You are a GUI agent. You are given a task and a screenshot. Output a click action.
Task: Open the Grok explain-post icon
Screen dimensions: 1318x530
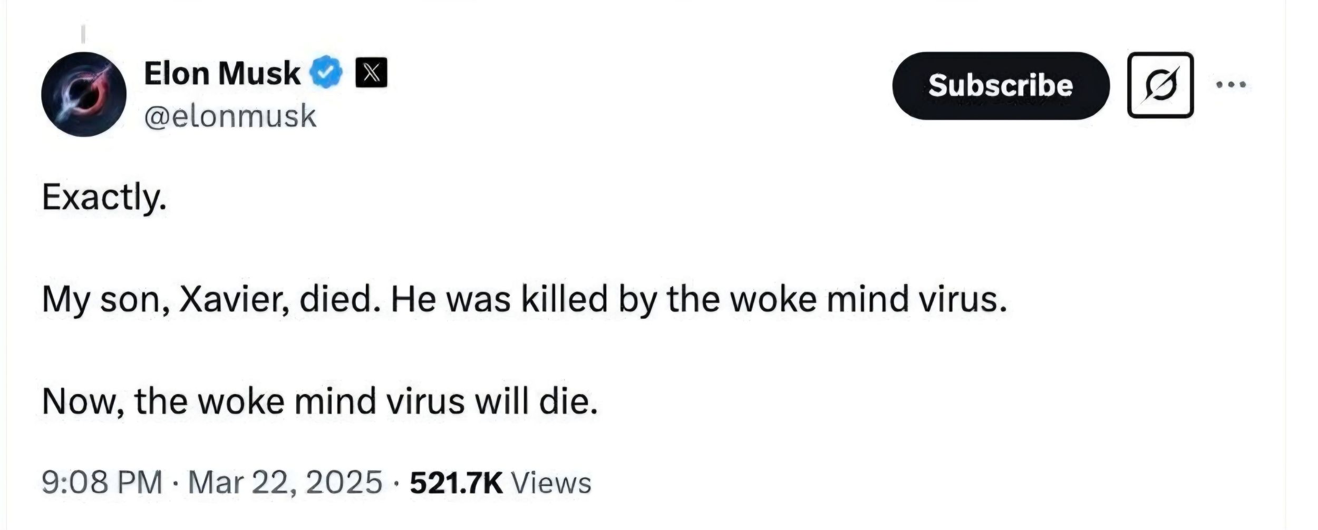1160,85
